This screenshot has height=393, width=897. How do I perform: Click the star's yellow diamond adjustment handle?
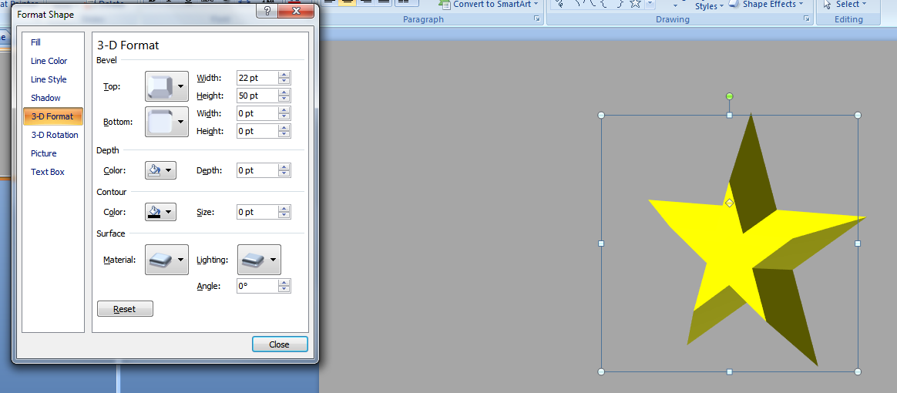pos(729,203)
